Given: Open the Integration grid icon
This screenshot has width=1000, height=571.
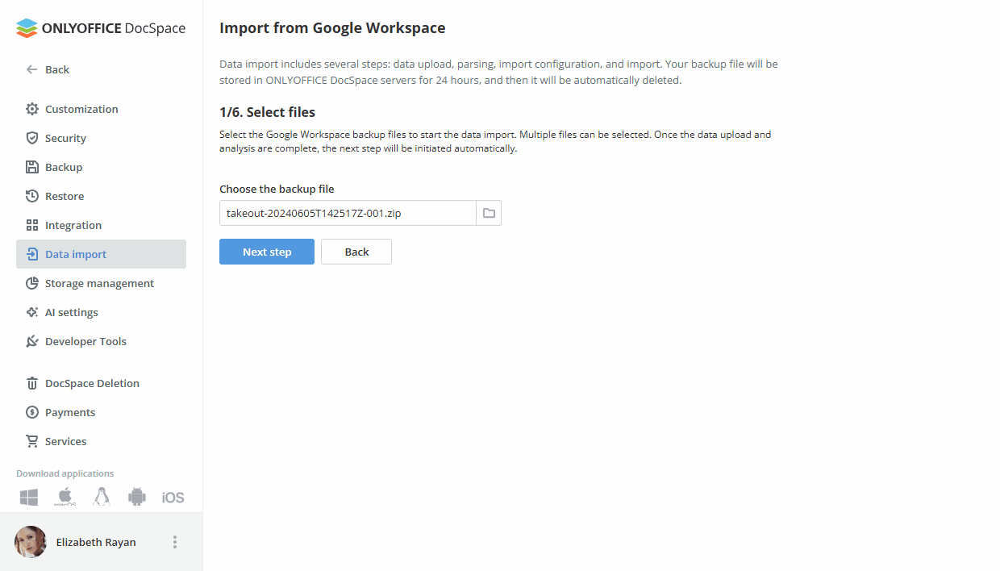Looking at the screenshot, I should [x=31, y=225].
